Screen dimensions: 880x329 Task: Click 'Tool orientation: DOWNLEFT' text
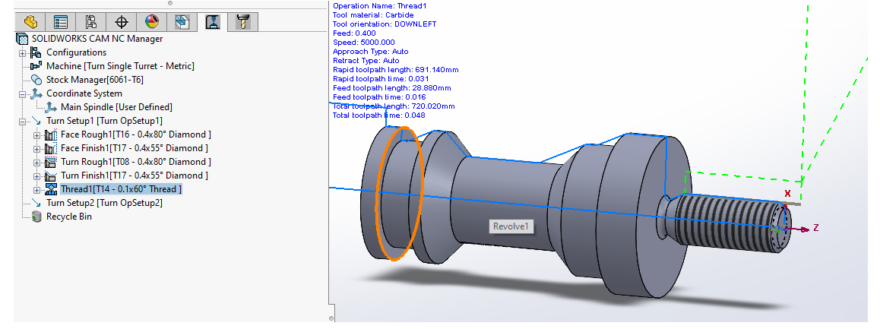coord(385,24)
